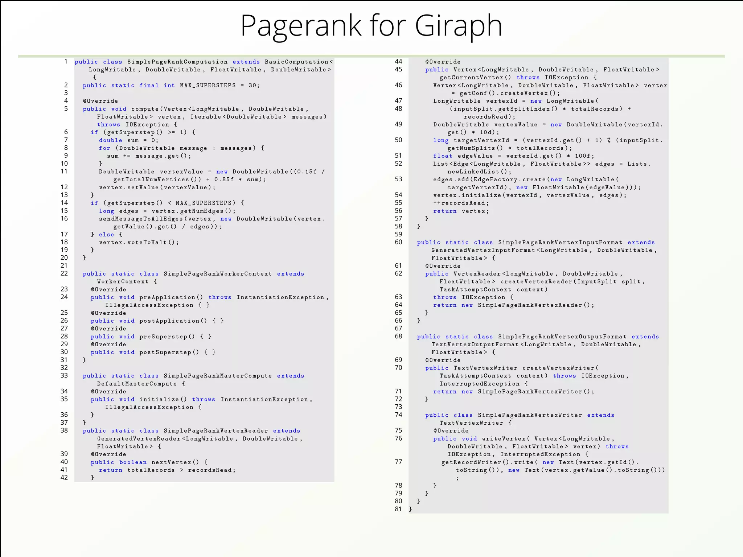Click 'createVertexWriter(' on line 70
Image resolution: width=743 pixels, height=557 pixels.
click(561, 368)
